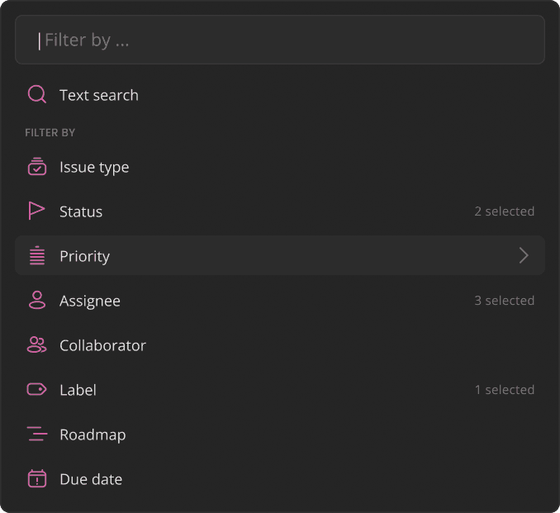Click the Status flag icon
560x513 pixels.
click(37, 211)
